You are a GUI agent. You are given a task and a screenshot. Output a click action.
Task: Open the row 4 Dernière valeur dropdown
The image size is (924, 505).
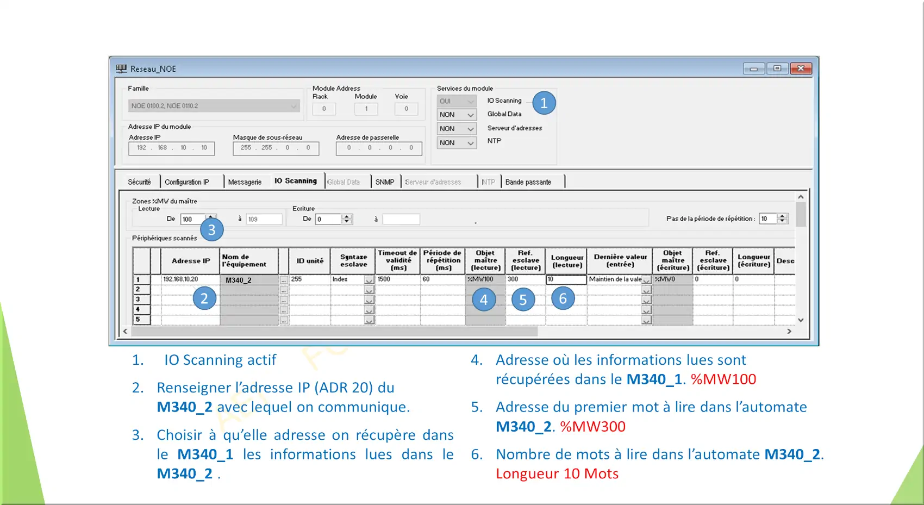[x=646, y=310]
